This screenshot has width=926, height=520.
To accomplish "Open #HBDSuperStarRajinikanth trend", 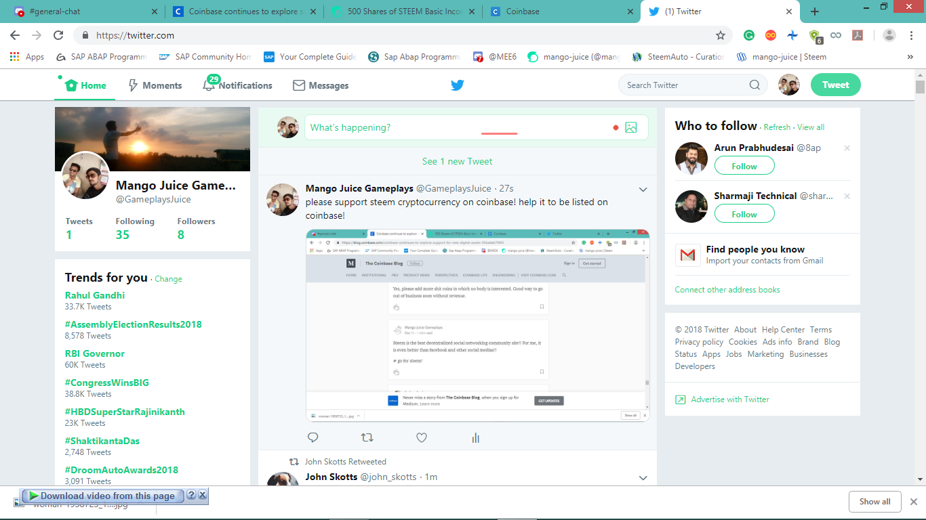I will (x=125, y=412).
